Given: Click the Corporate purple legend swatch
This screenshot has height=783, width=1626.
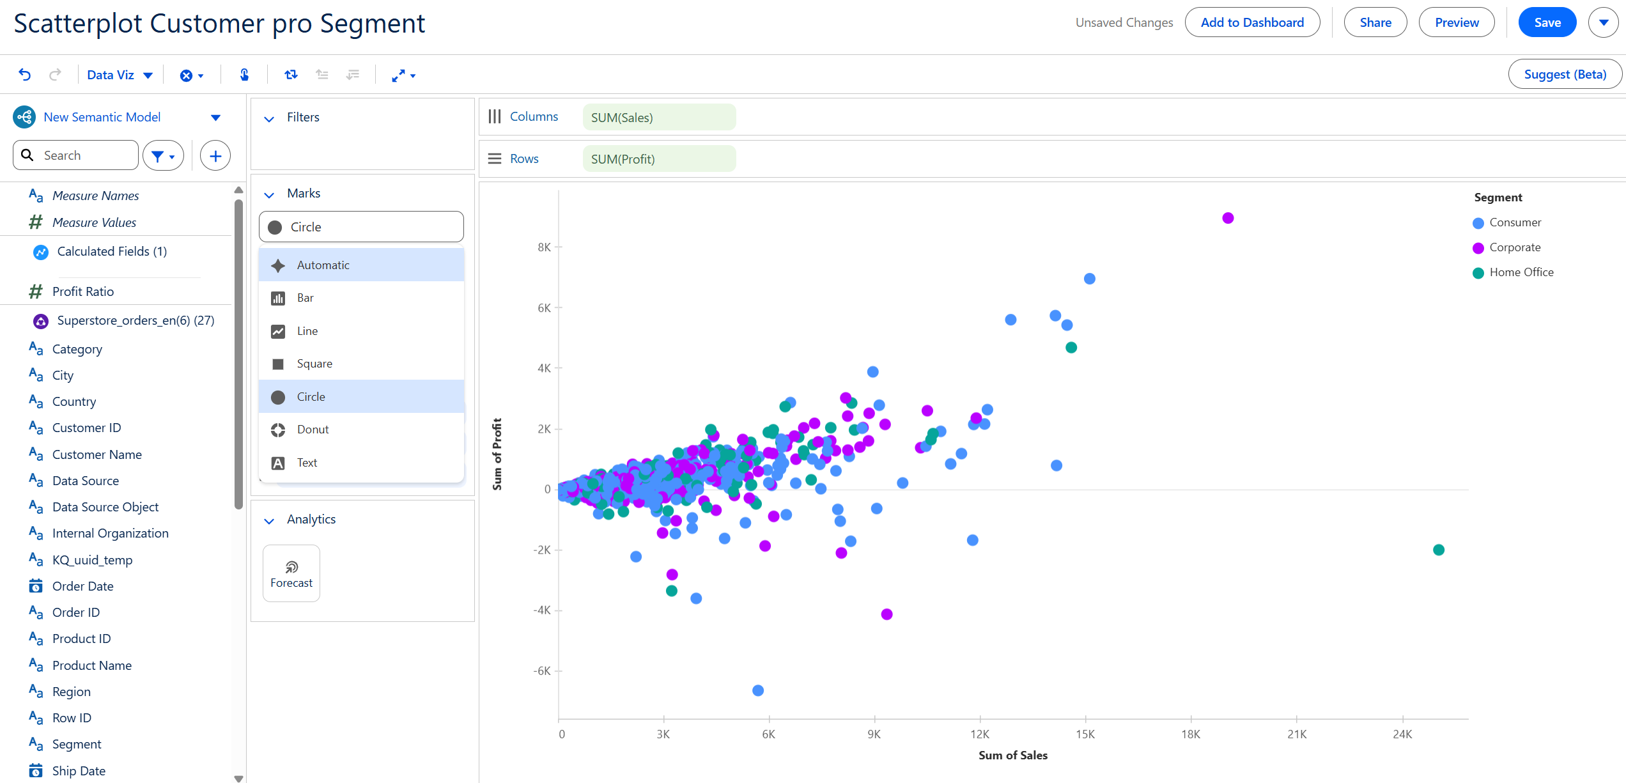Looking at the screenshot, I should click(1478, 248).
